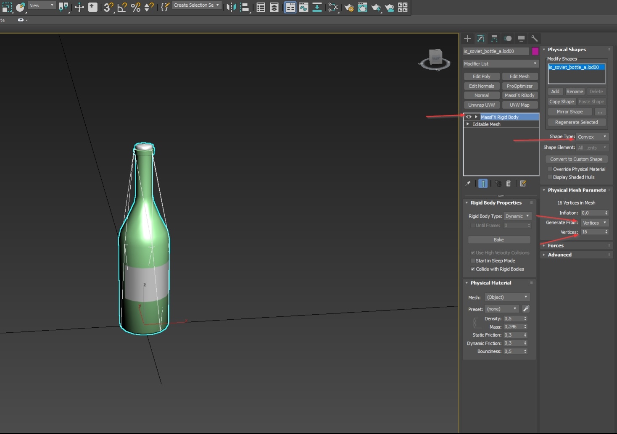Click the object color swatch
This screenshot has width=617, height=434.
(x=535, y=51)
